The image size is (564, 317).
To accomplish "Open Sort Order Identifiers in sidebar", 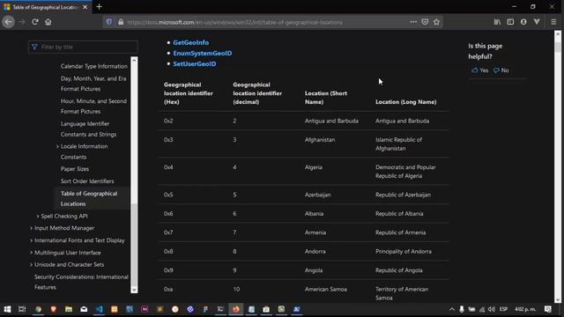I will pos(87,181).
